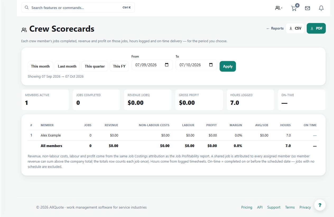Click the From date field
The height and width of the screenshot is (217, 334).
(x=152, y=65)
